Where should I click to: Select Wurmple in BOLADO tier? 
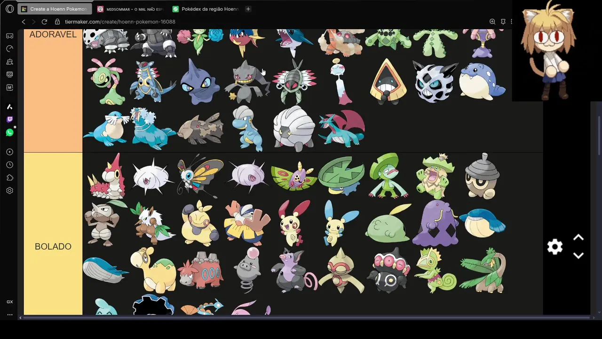tap(106, 176)
